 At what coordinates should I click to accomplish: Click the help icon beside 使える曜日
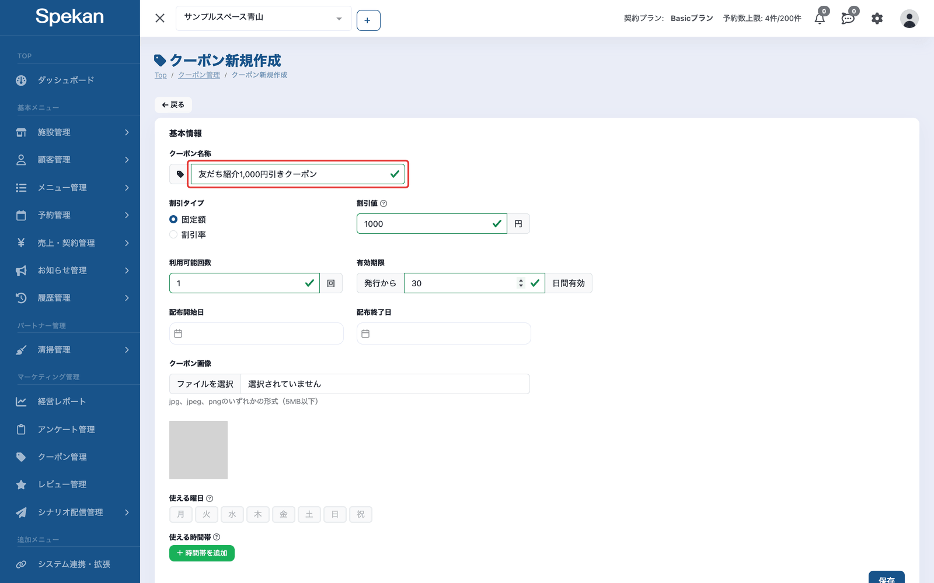pos(210,498)
